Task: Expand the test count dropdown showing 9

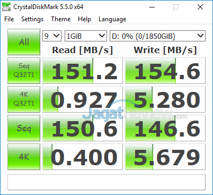Action: 52,36
